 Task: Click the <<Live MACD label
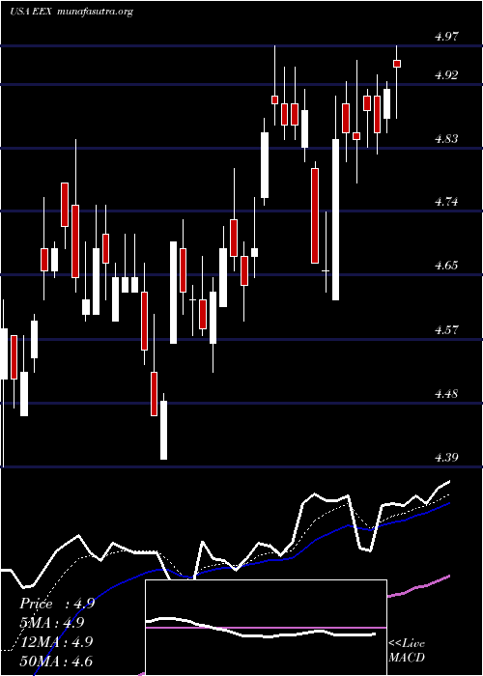click(407, 650)
